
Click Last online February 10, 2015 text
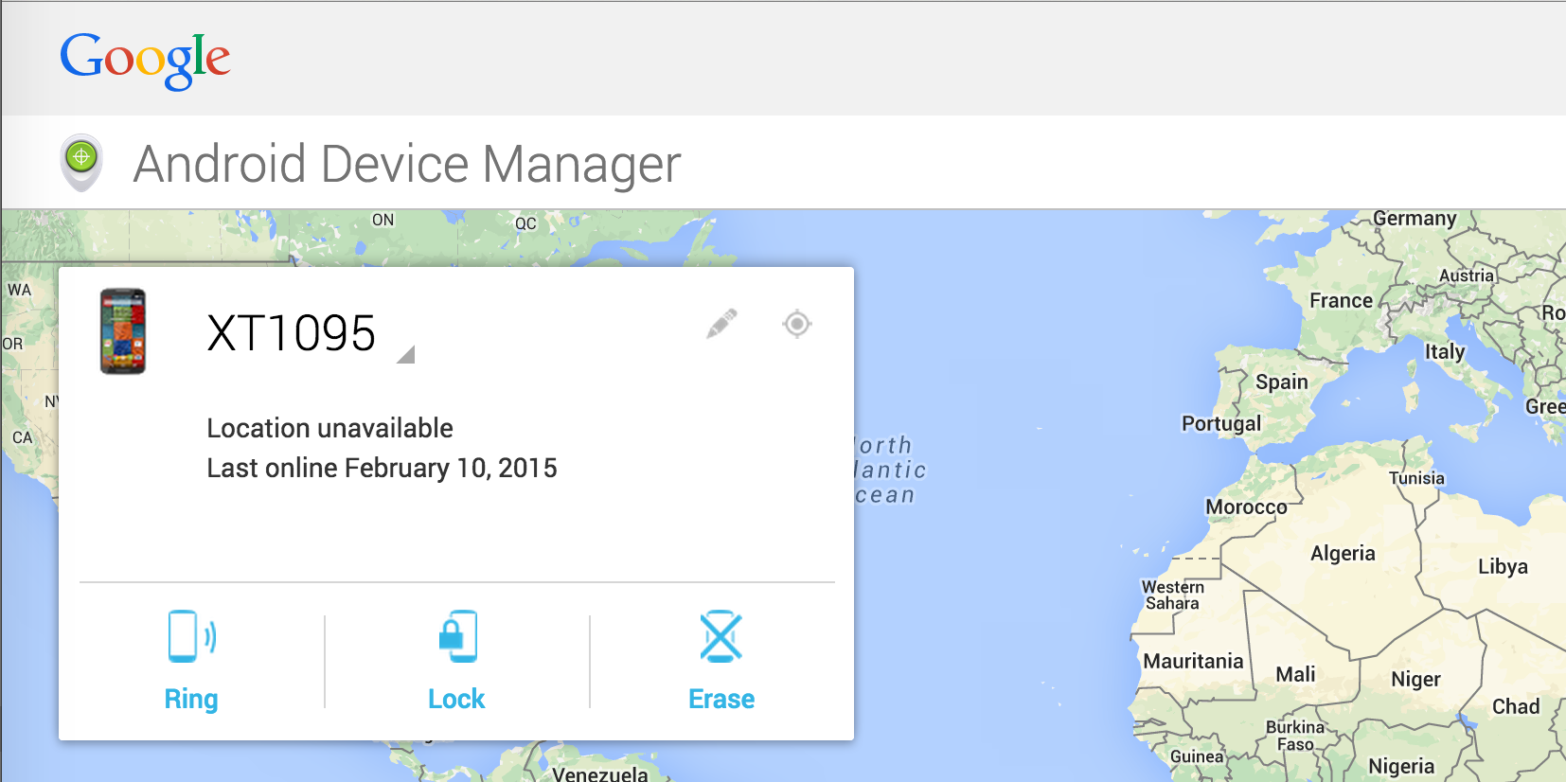click(x=382, y=468)
